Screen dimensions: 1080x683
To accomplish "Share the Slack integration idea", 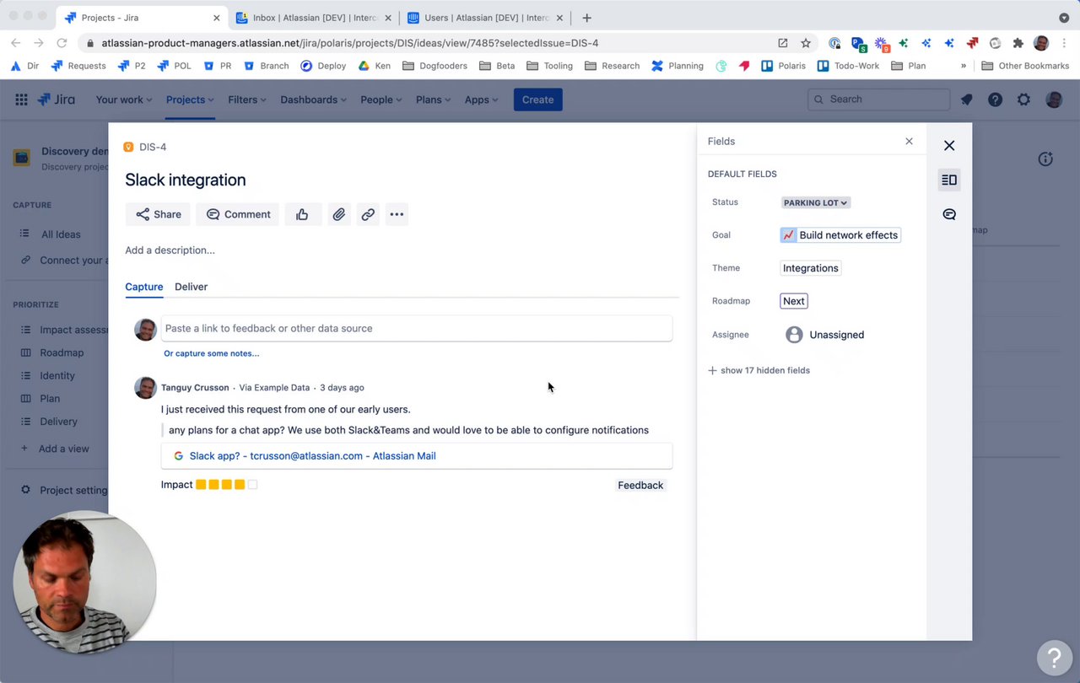I will pos(159,214).
